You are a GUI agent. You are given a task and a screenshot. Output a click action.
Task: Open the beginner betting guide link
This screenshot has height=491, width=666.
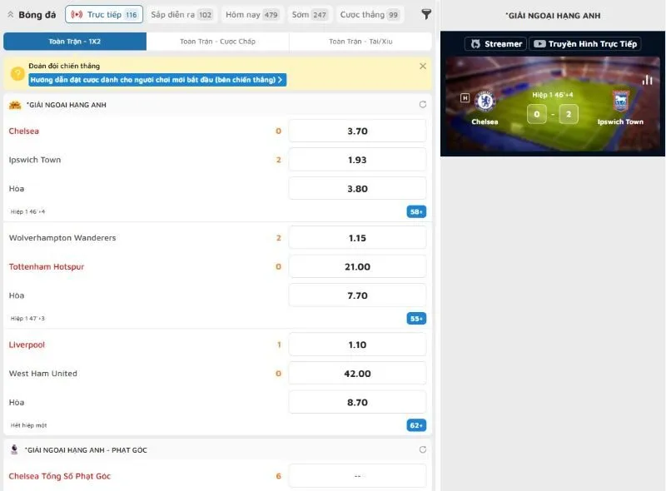pyautogui.click(x=157, y=80)
